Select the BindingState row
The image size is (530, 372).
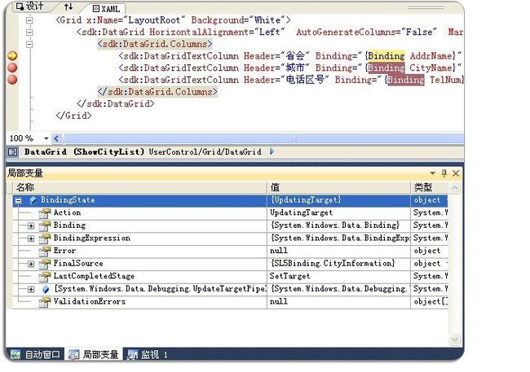tap(231, 200)
